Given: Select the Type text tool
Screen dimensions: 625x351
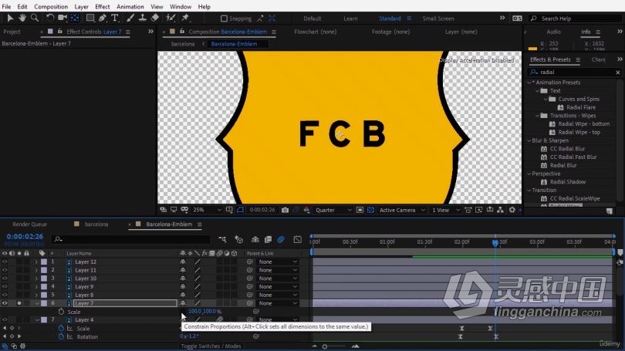Looking at the screenshot, I should [x=115, y=18].
